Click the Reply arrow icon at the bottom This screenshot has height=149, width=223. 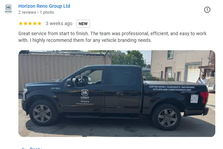(24, 148)
